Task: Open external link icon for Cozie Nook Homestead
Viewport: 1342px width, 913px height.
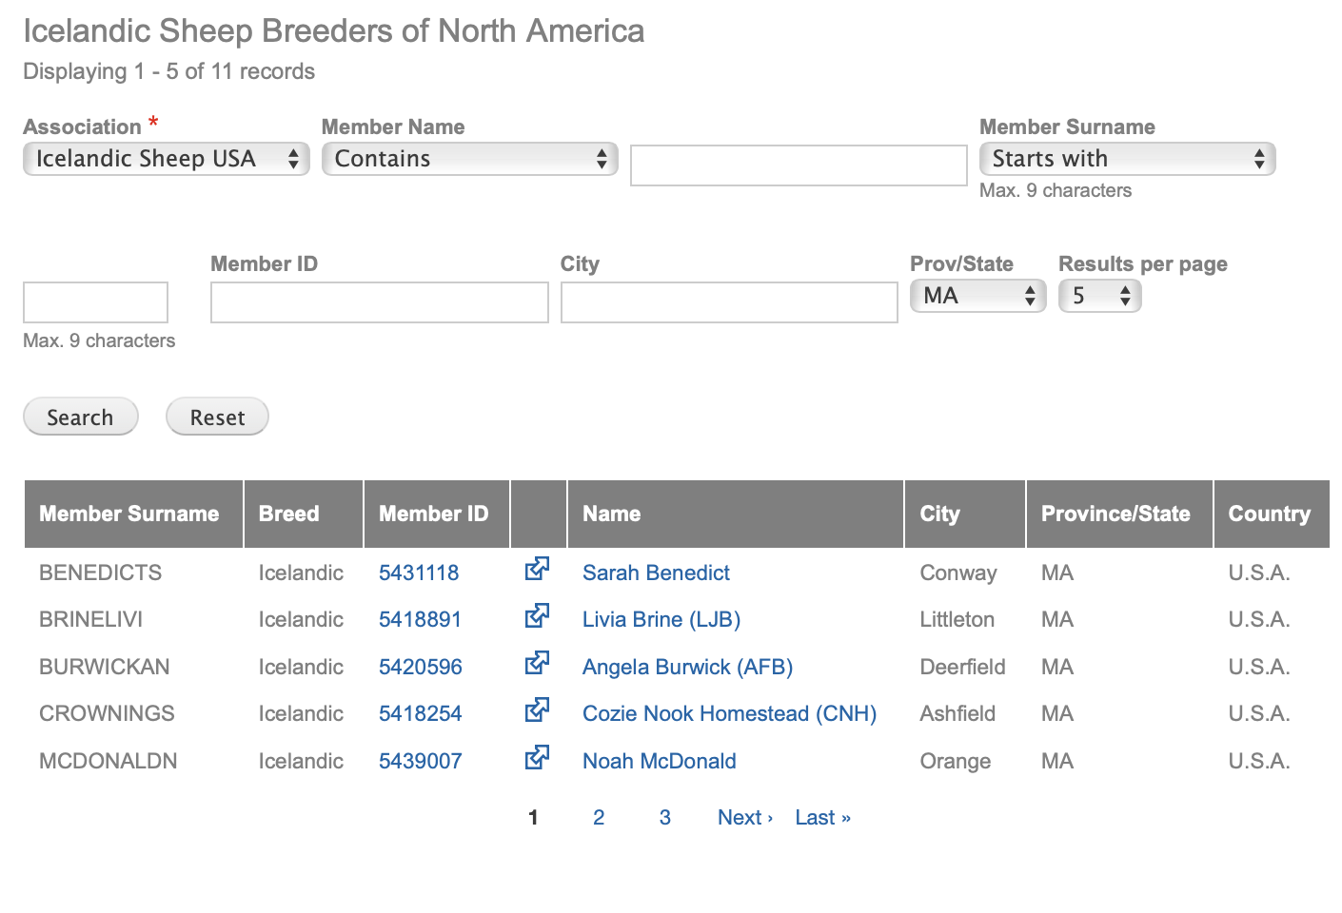Action: (x=538, y=709)
